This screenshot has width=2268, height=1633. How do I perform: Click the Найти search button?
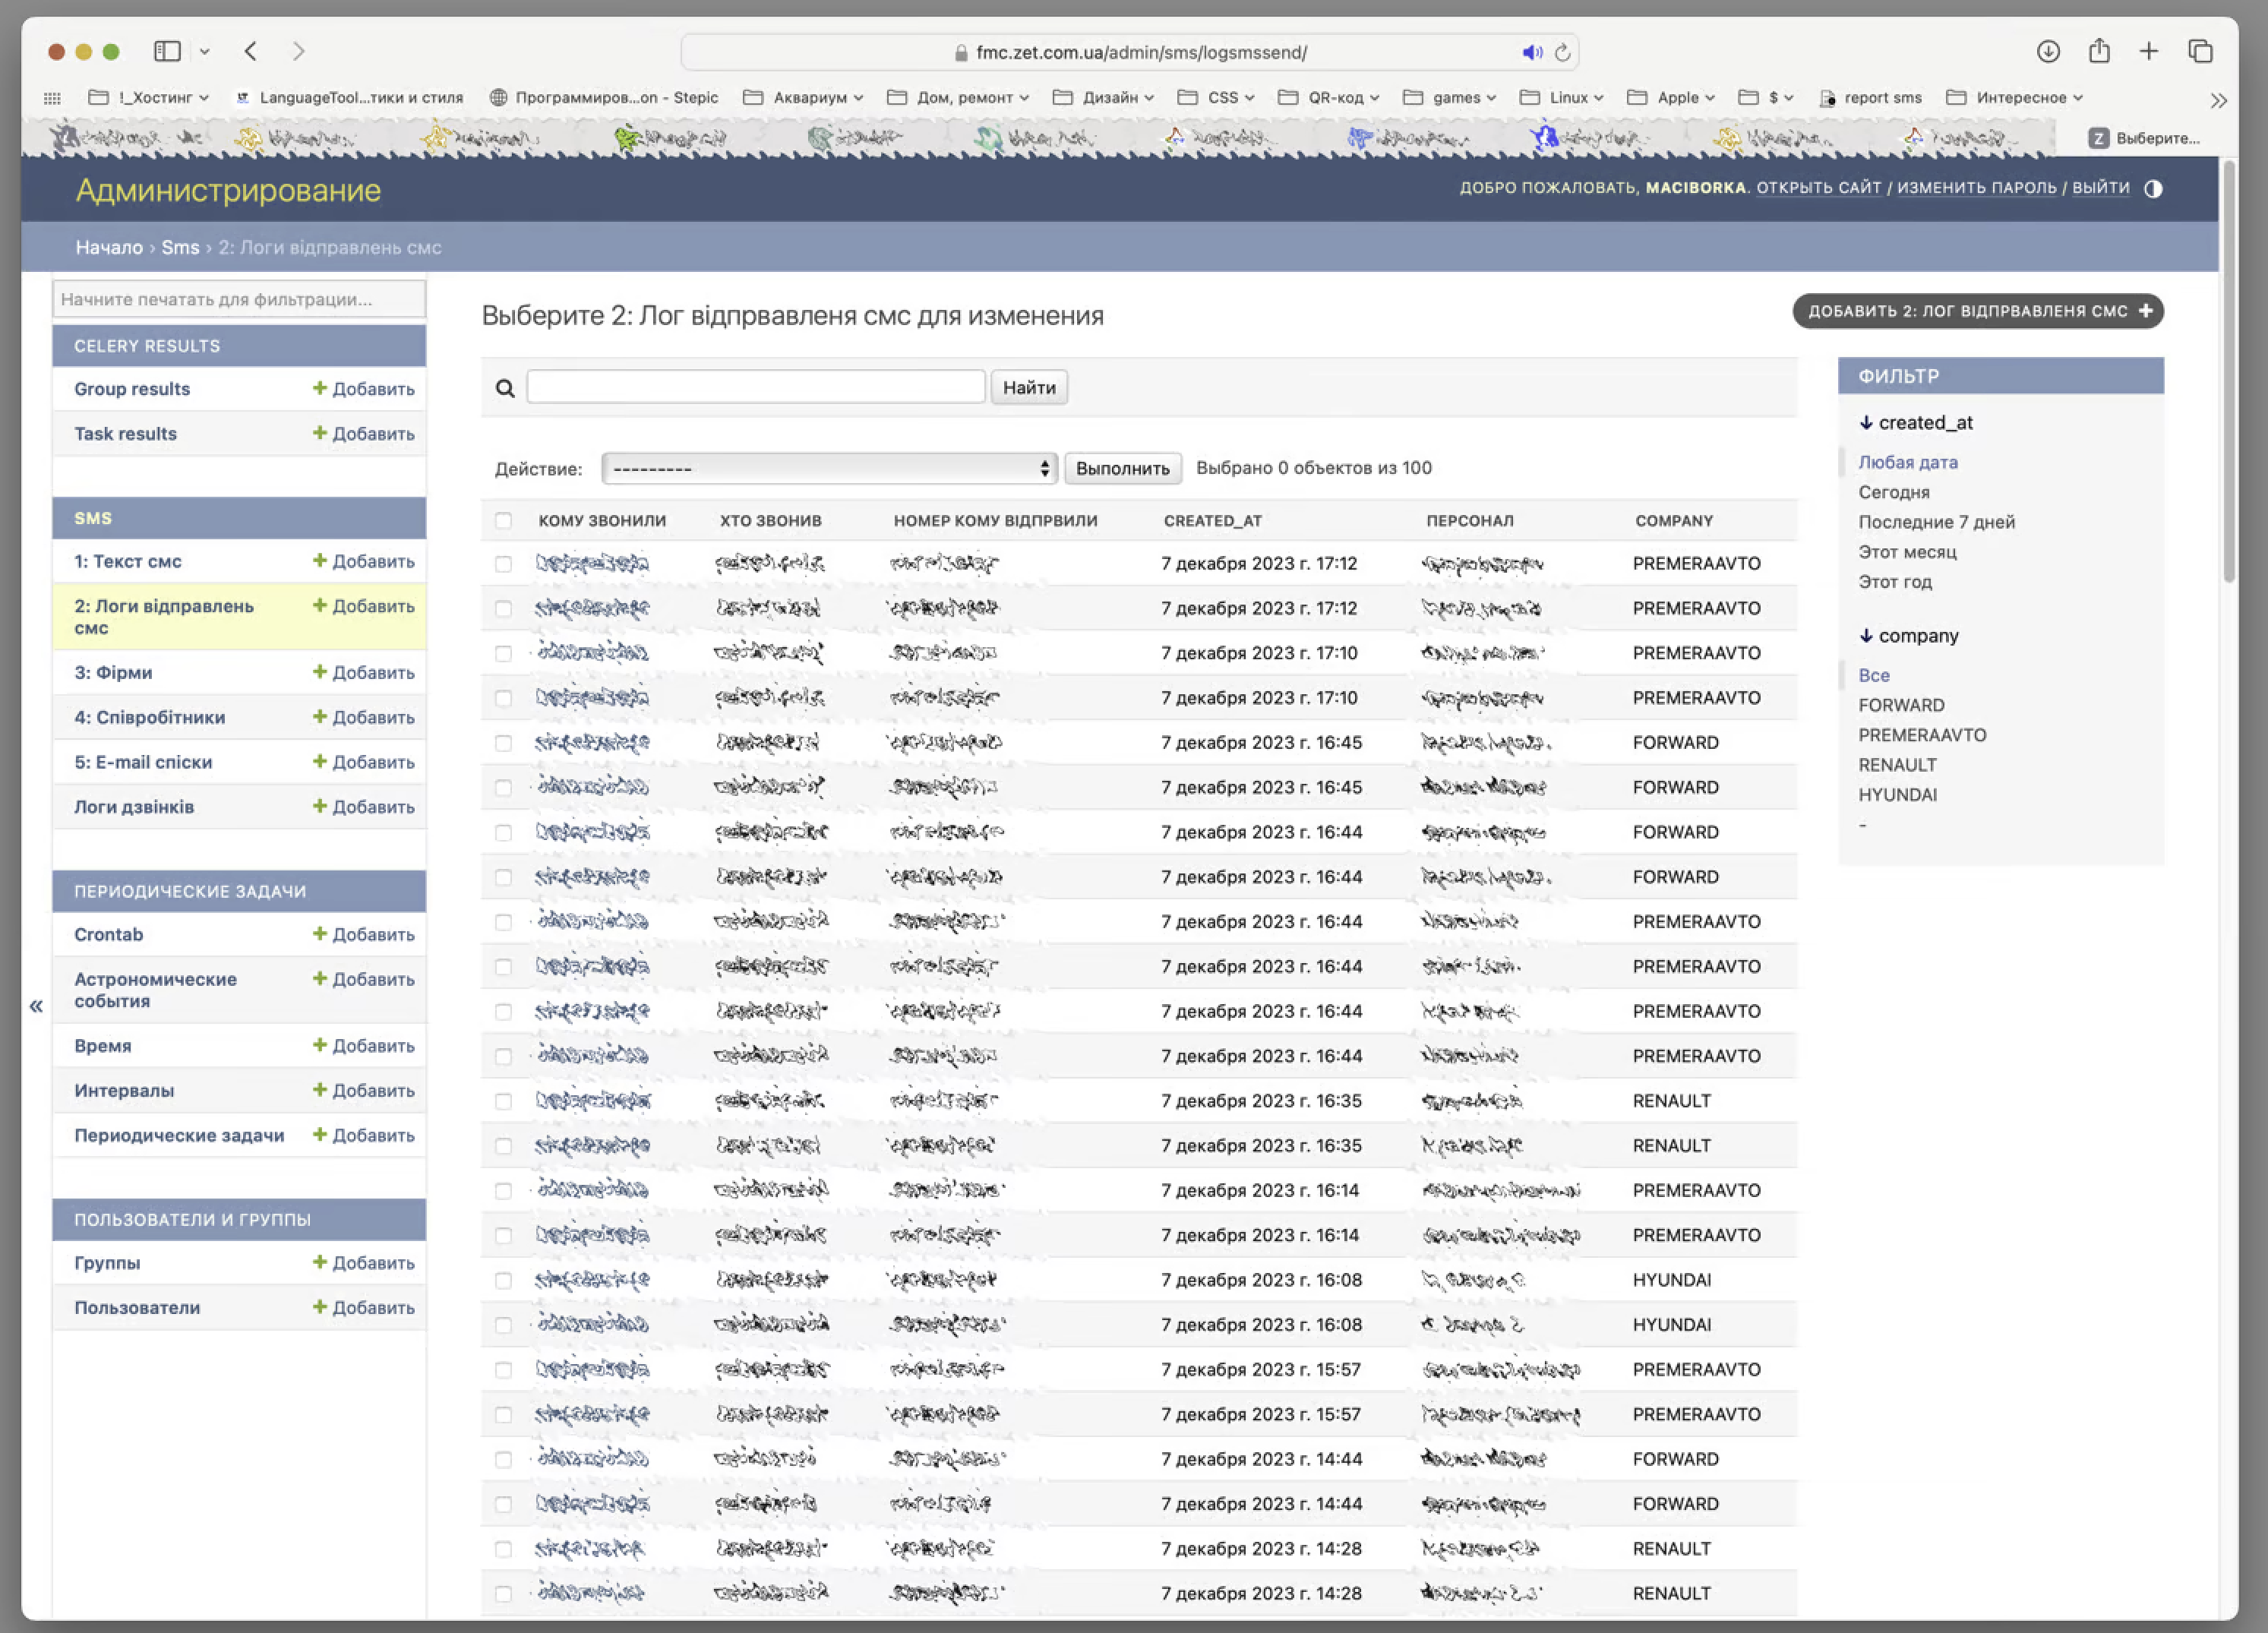tap(1029, 387)
